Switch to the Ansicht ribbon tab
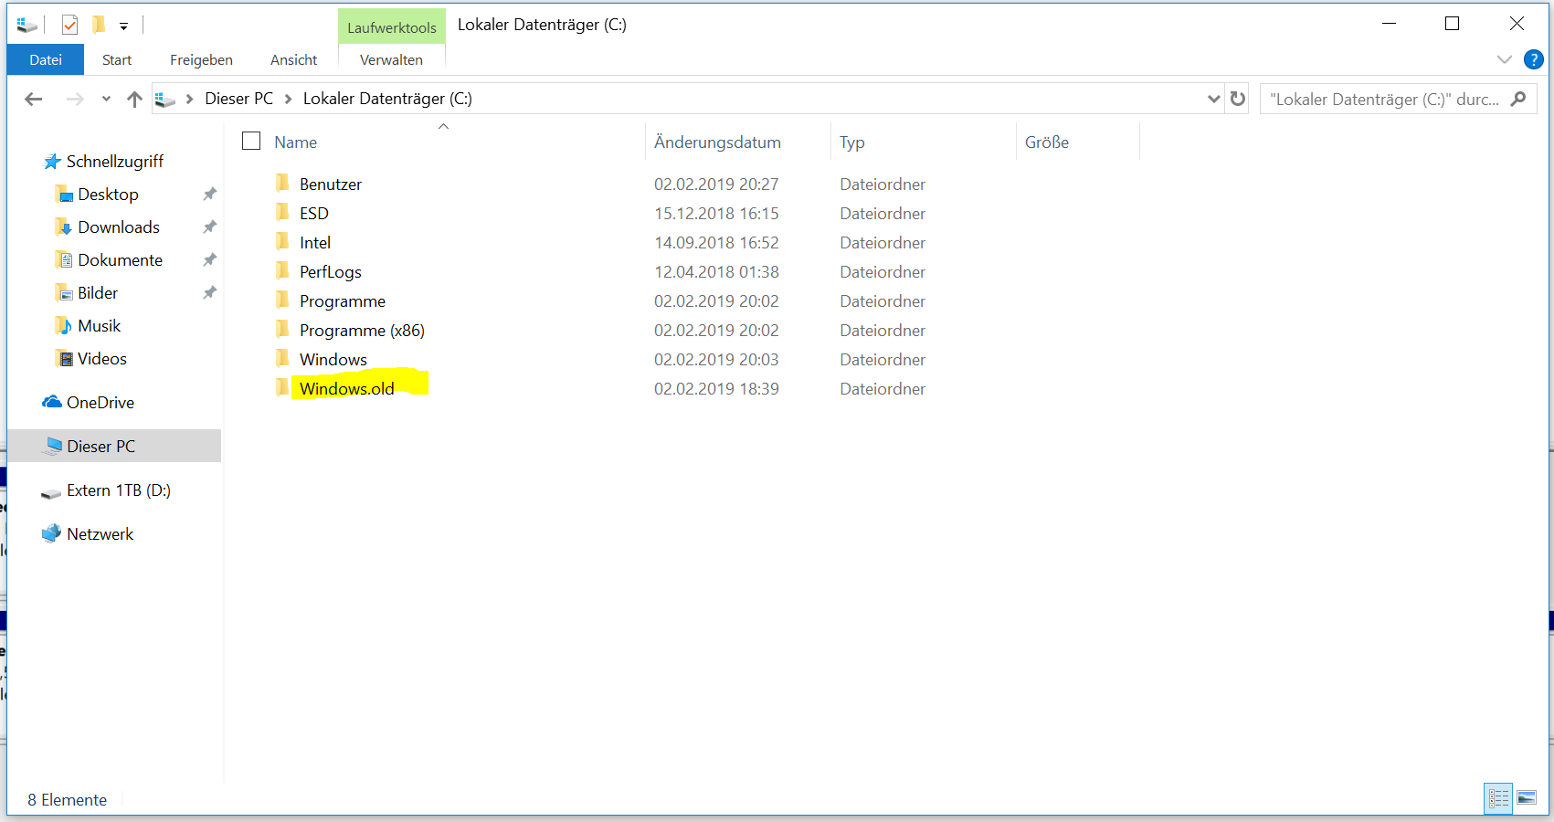This screenshot has width=1554, height=822. tap(294, 59)
